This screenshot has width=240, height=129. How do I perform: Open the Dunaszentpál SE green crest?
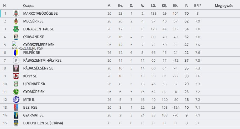point(16,29)
